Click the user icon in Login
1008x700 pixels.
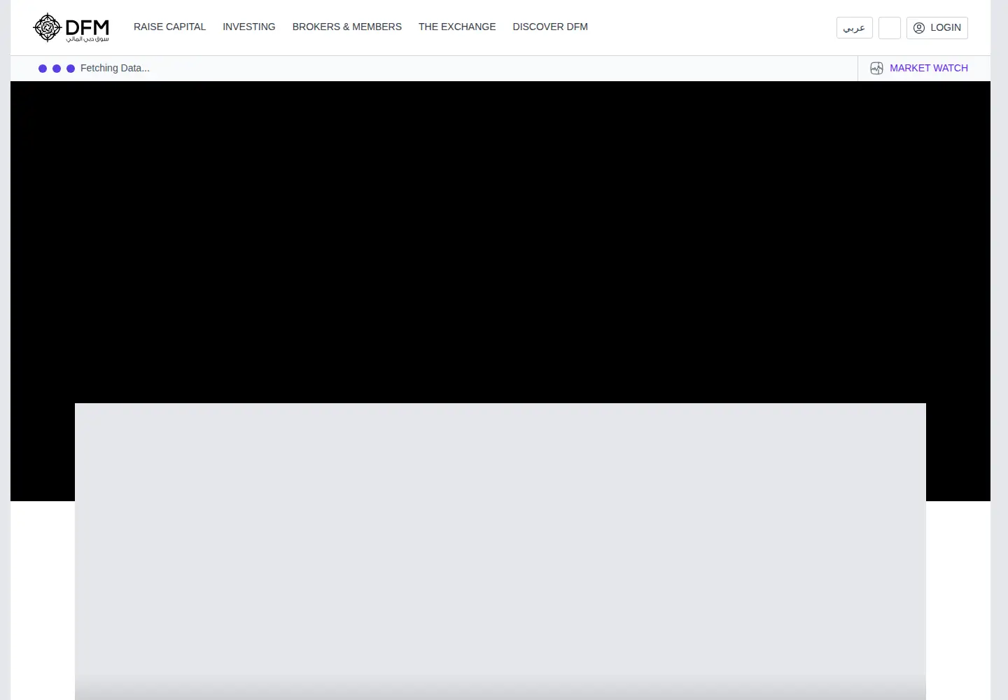[919, 27]
